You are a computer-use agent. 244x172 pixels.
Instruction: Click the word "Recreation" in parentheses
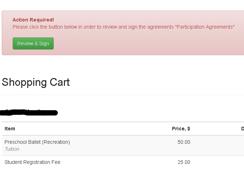coord(56,142)
